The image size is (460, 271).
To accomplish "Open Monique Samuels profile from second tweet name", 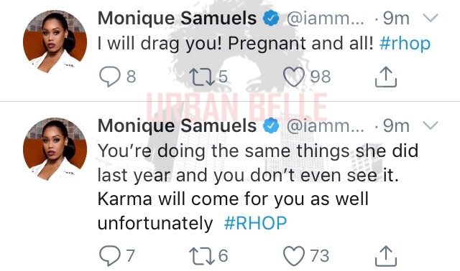I will click(x=178, y=126).
